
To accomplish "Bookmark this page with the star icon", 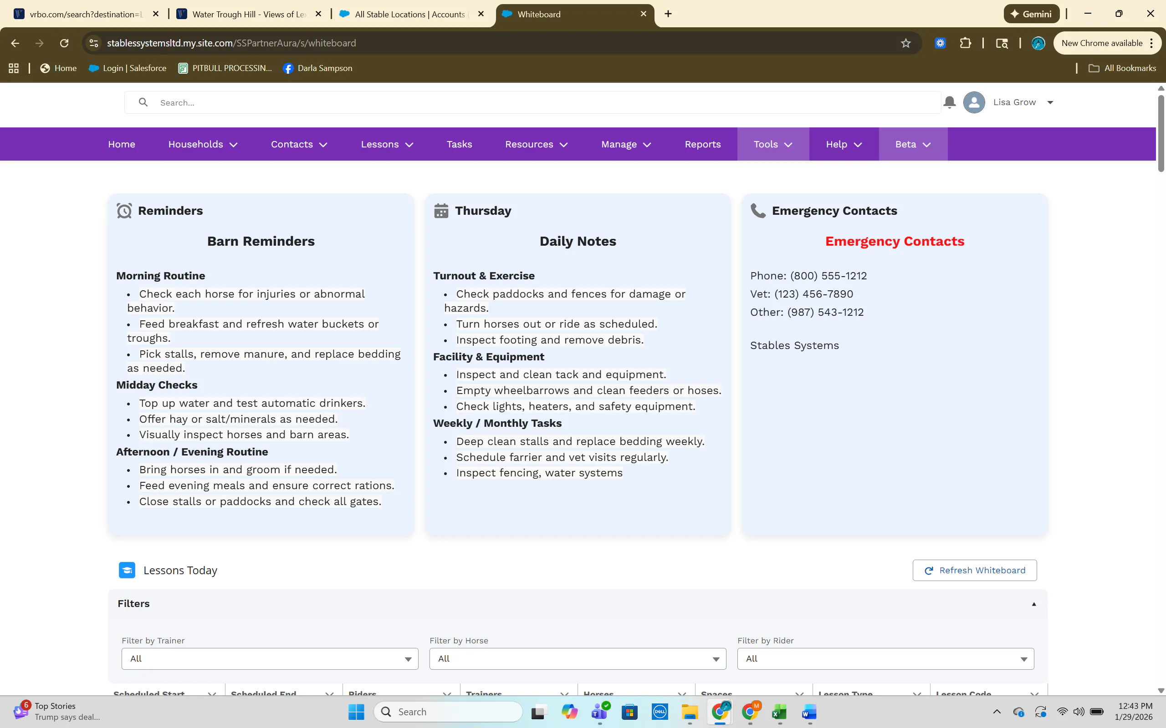I will pyautogui.click(x=906, y=43).
